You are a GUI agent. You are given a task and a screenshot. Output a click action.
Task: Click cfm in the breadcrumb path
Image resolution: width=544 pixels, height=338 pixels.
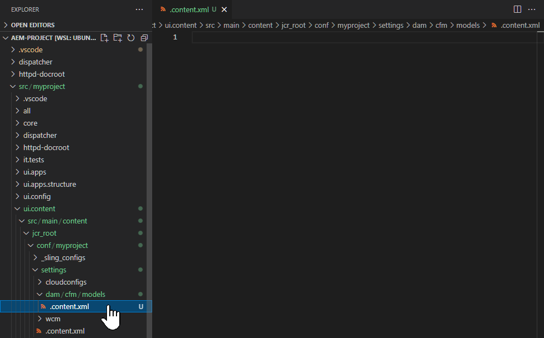click(x=441, y=25)
